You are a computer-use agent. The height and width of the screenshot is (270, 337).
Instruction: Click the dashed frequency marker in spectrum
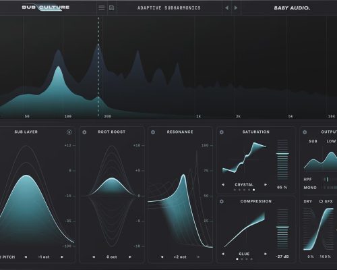tap(98, 67)
